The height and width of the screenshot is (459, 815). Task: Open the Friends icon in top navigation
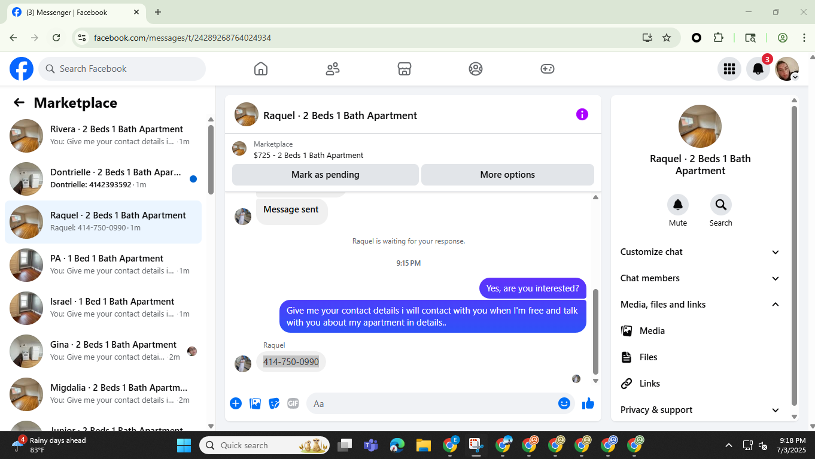(333, 69)
